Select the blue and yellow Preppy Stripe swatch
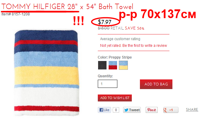This screenshot has width=201, height=125. coord(123,65)
